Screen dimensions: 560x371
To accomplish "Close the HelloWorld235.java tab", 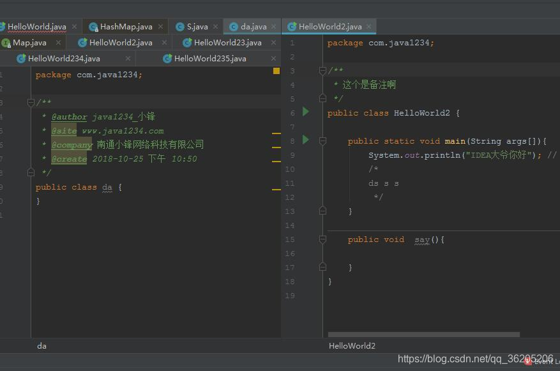I will [273, 59].
